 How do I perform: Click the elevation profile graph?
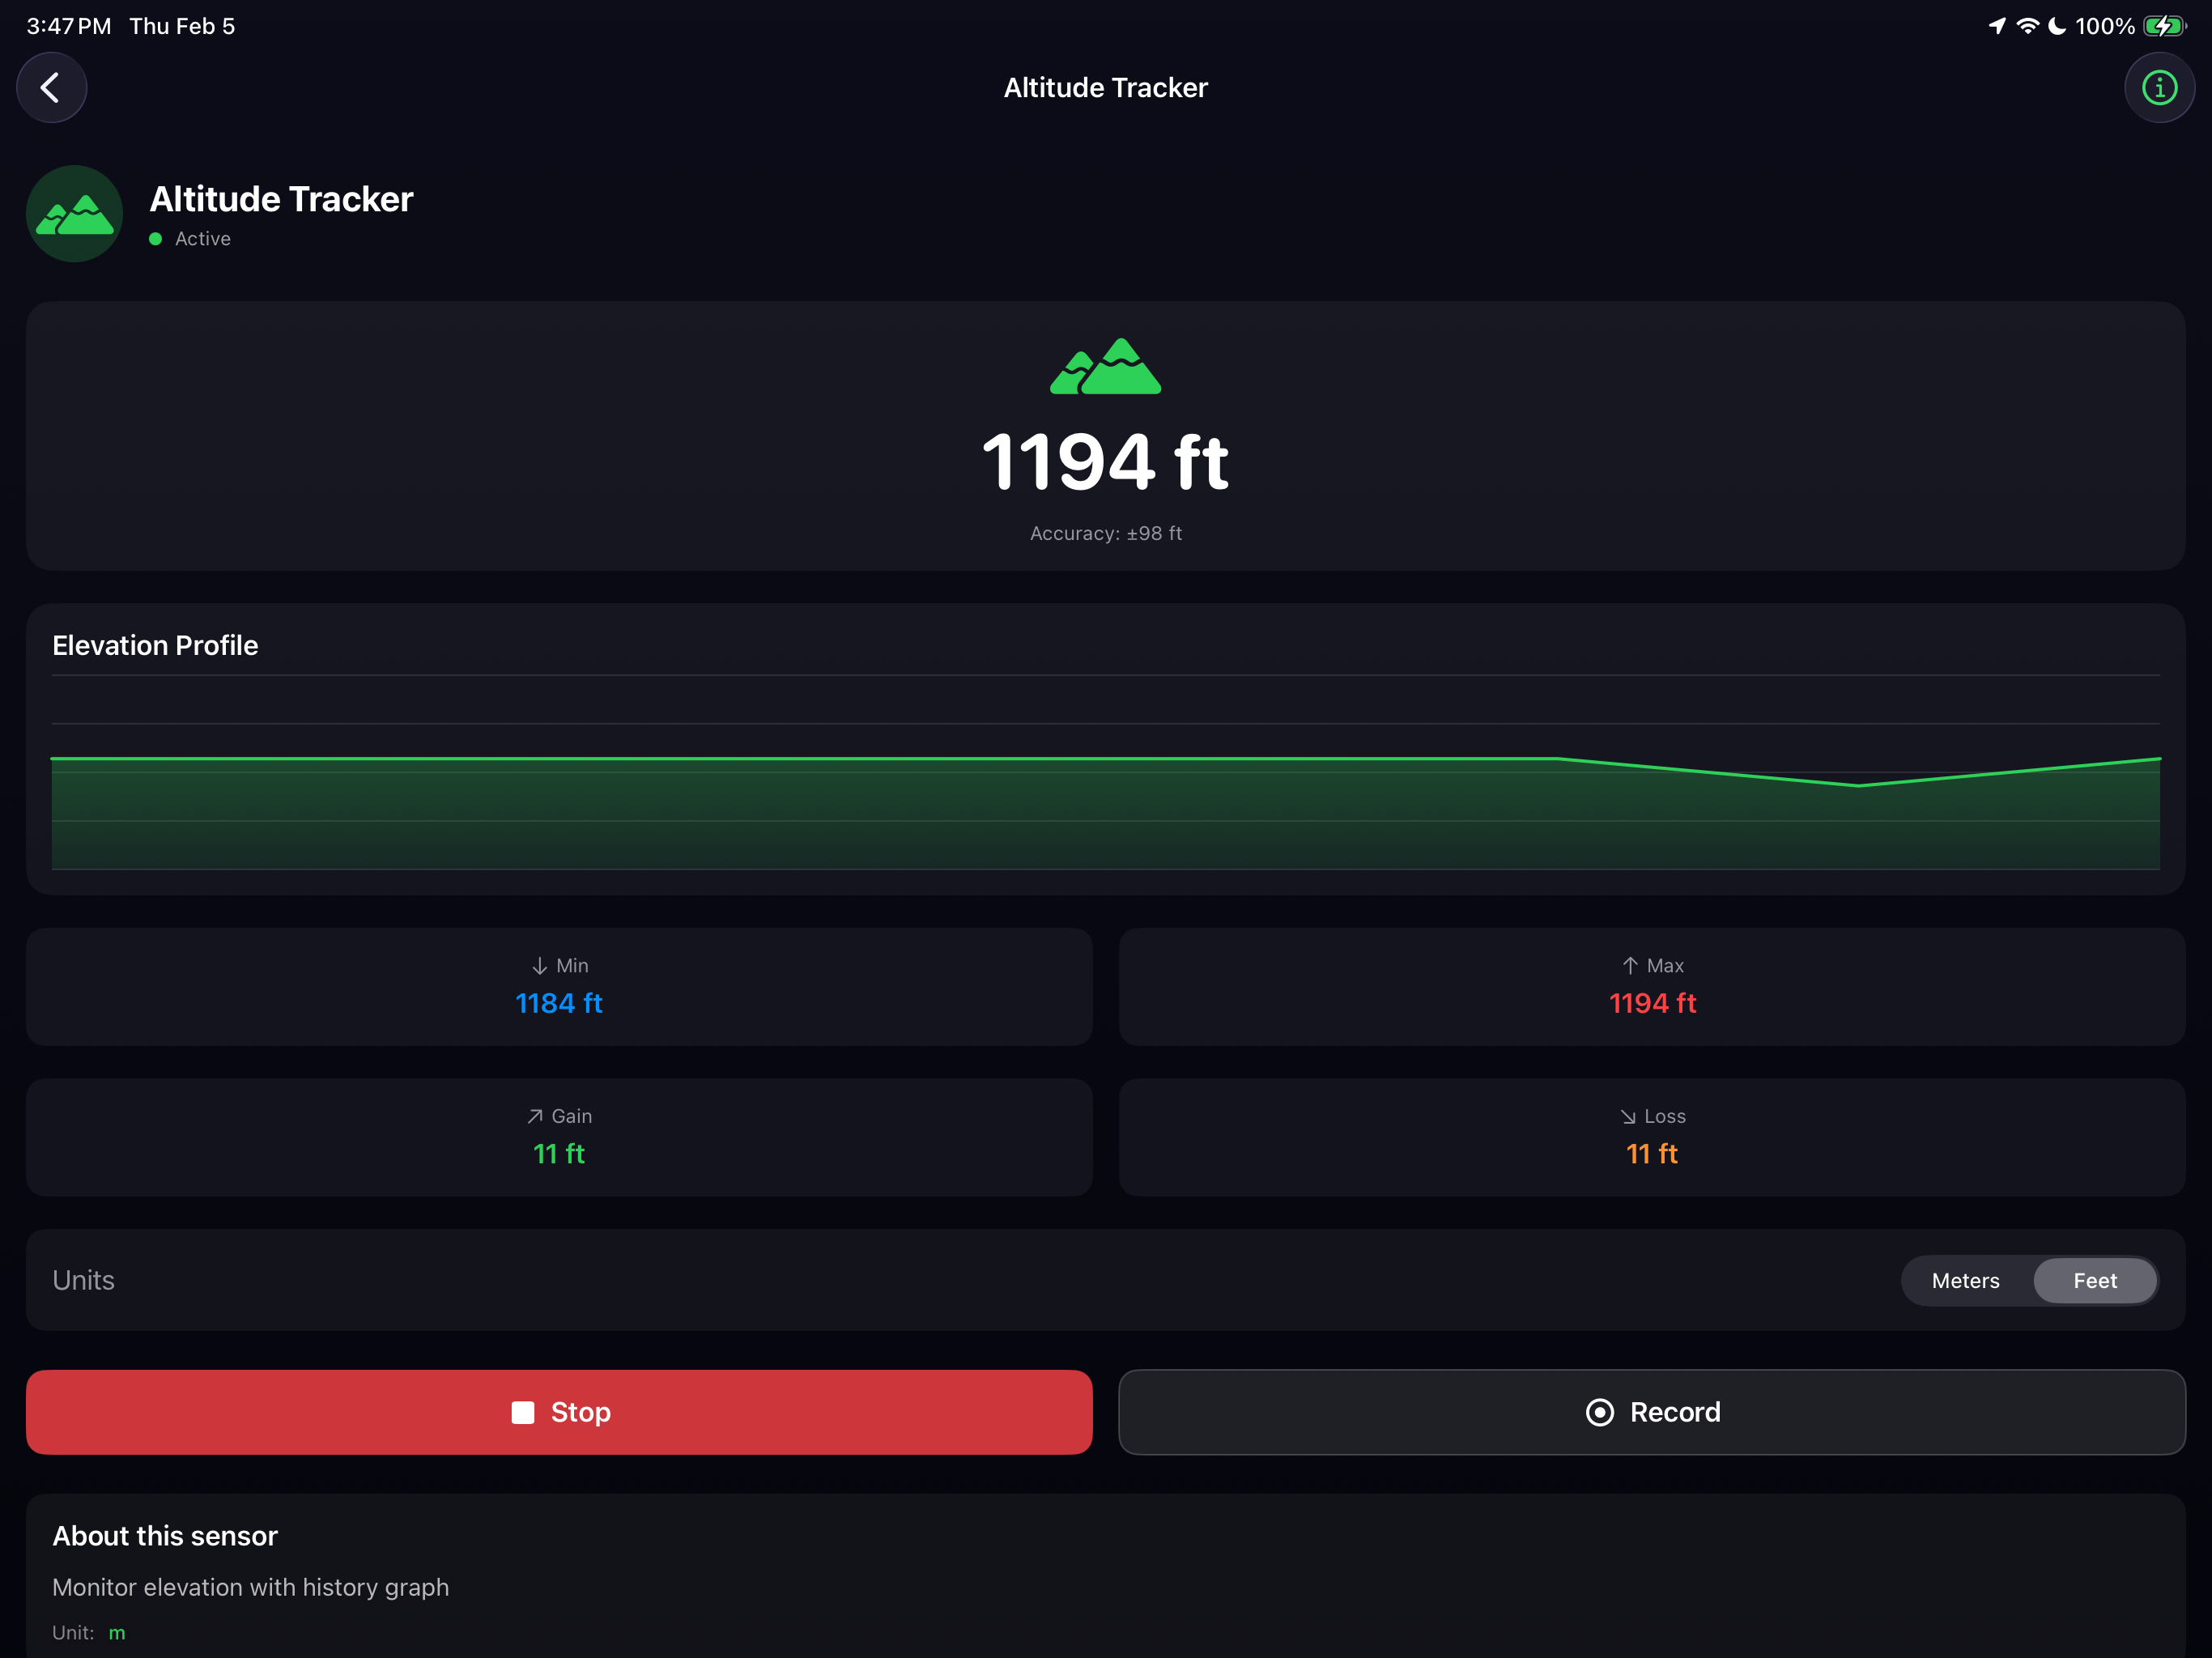(x=1106, y=773)
